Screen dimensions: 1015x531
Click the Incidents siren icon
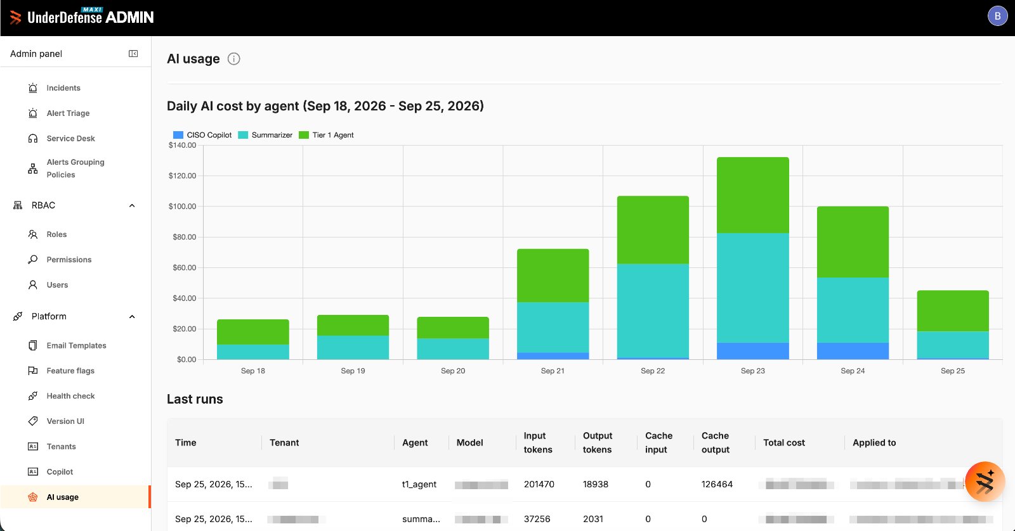[33, 88]
